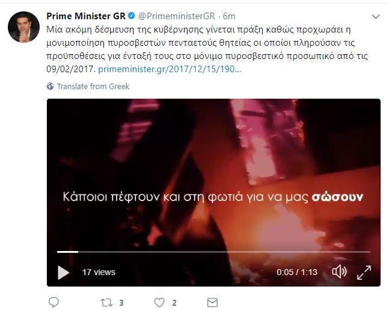Click the reply speech bubble icon

coord(54,302)
